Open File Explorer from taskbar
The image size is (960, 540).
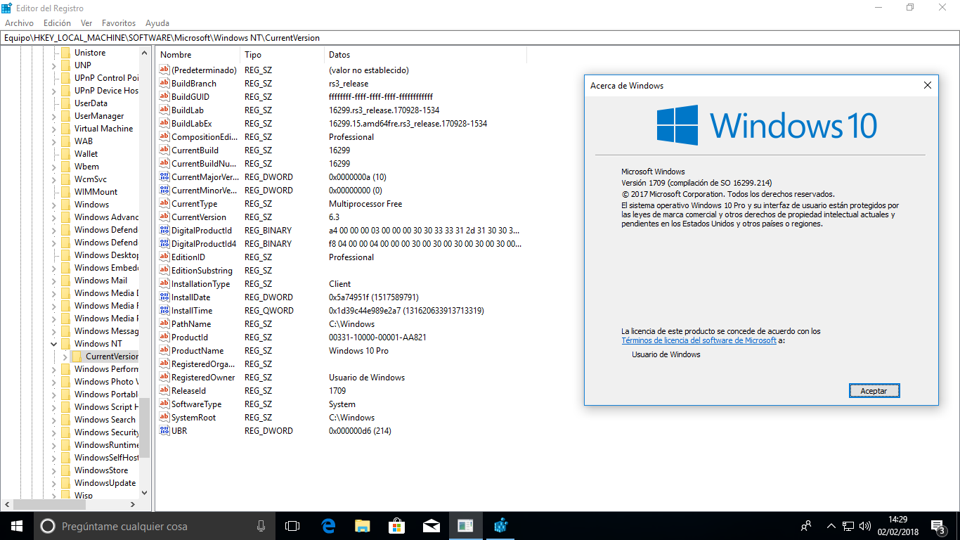[362, 526]
